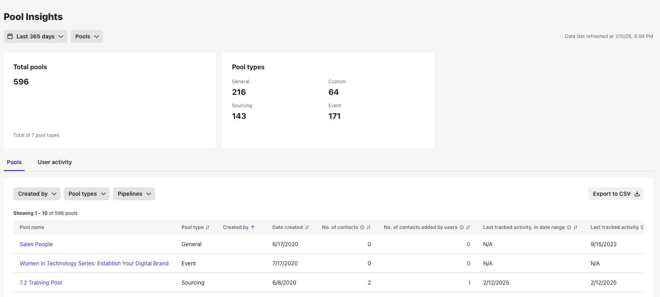The image size is (660, 297).
Task: Switch to the User activity tab
Action: coord(54,162)
